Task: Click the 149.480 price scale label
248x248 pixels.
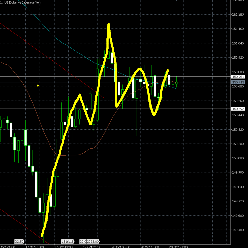Action: pos(238,230)
